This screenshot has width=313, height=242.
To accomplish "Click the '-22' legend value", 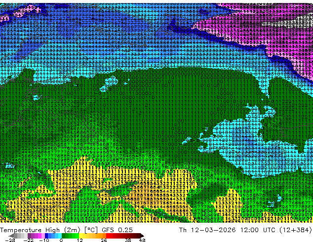I will (29, 240).
